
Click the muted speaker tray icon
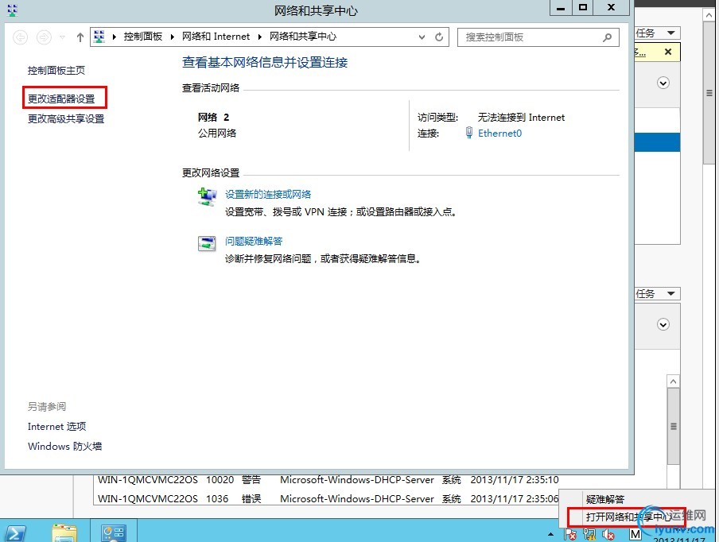click(608, 535)
